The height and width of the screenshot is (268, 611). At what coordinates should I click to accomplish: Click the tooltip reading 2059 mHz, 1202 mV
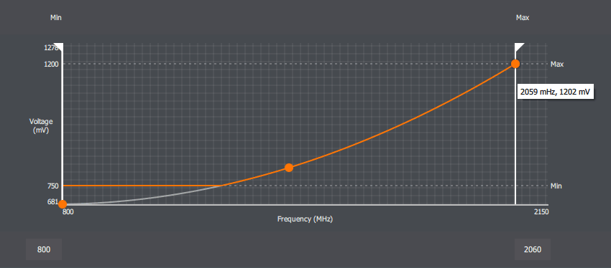point(555,92)
